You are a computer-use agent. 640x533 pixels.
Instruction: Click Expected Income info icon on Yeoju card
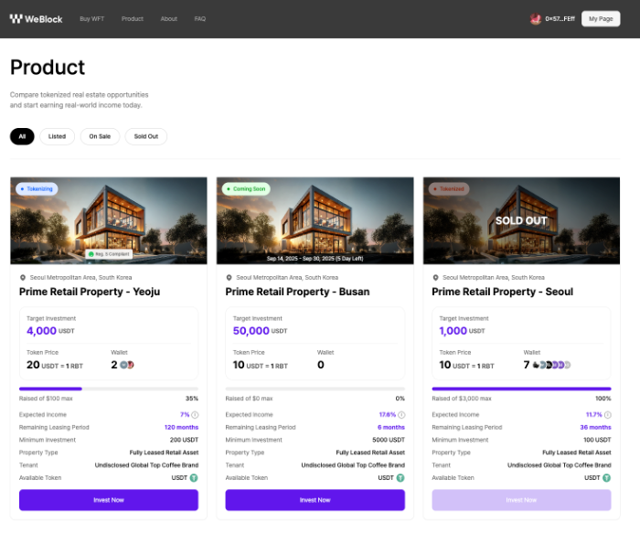[195, 414]
